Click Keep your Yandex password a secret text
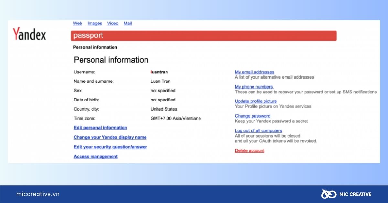This screenshot has height=203, width=388. click(271, 121)
